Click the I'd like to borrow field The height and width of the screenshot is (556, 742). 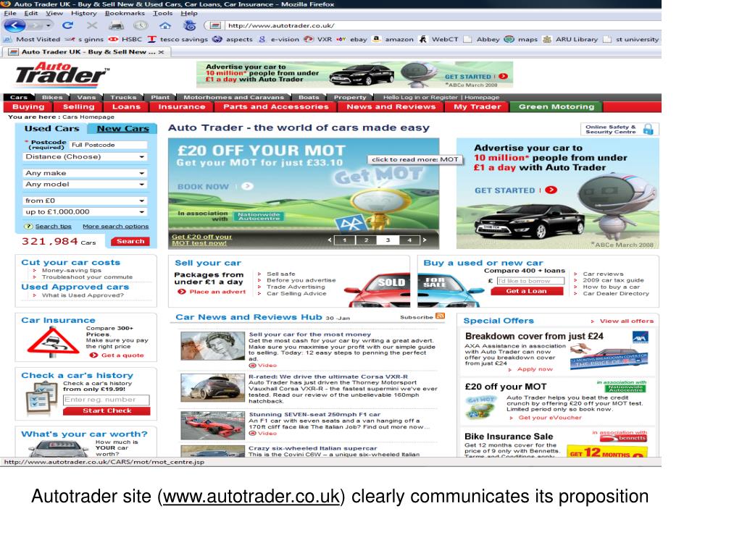tap(530, 281)
